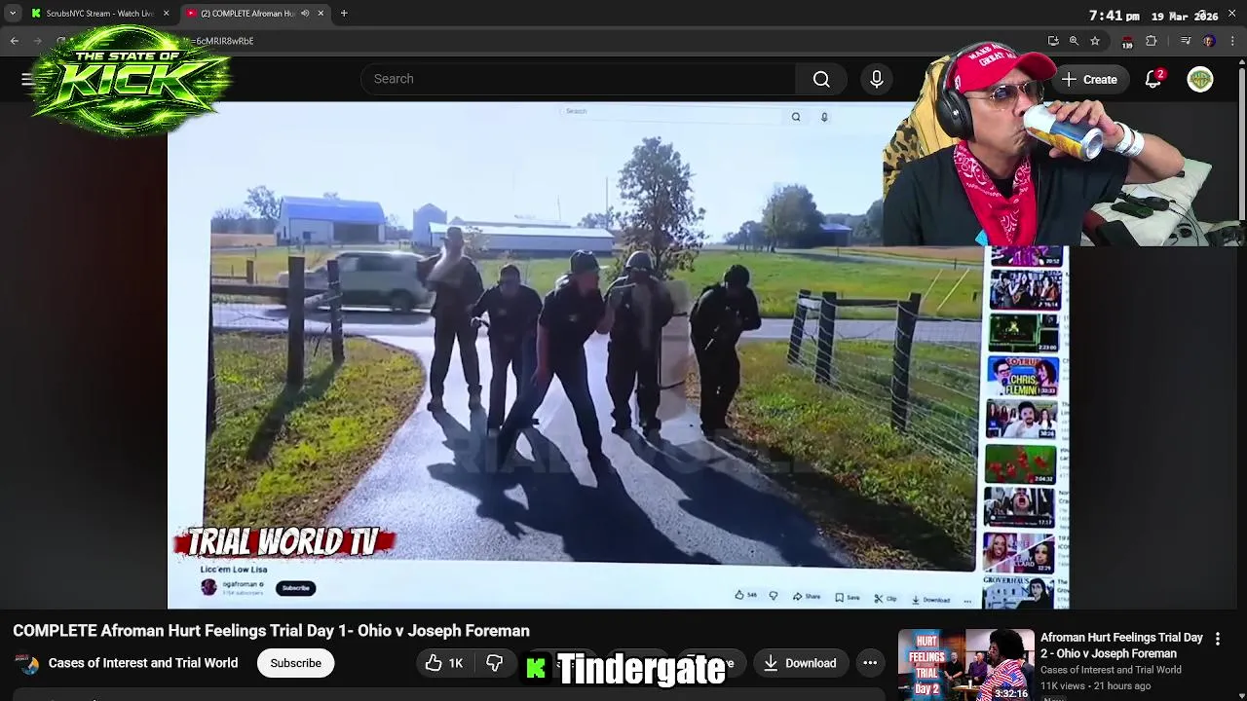Screen dimensions: 1247x701
Task: Open the Extensions puzzle-piece menu
Action: [1152, 41]
